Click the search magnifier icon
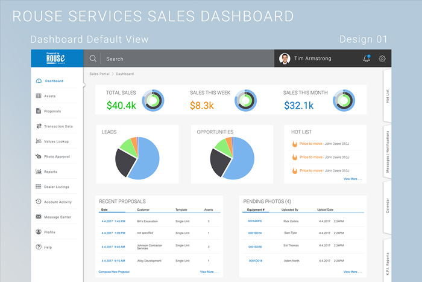The height and width of the screenshot is (282, 422). click(93, 59)
